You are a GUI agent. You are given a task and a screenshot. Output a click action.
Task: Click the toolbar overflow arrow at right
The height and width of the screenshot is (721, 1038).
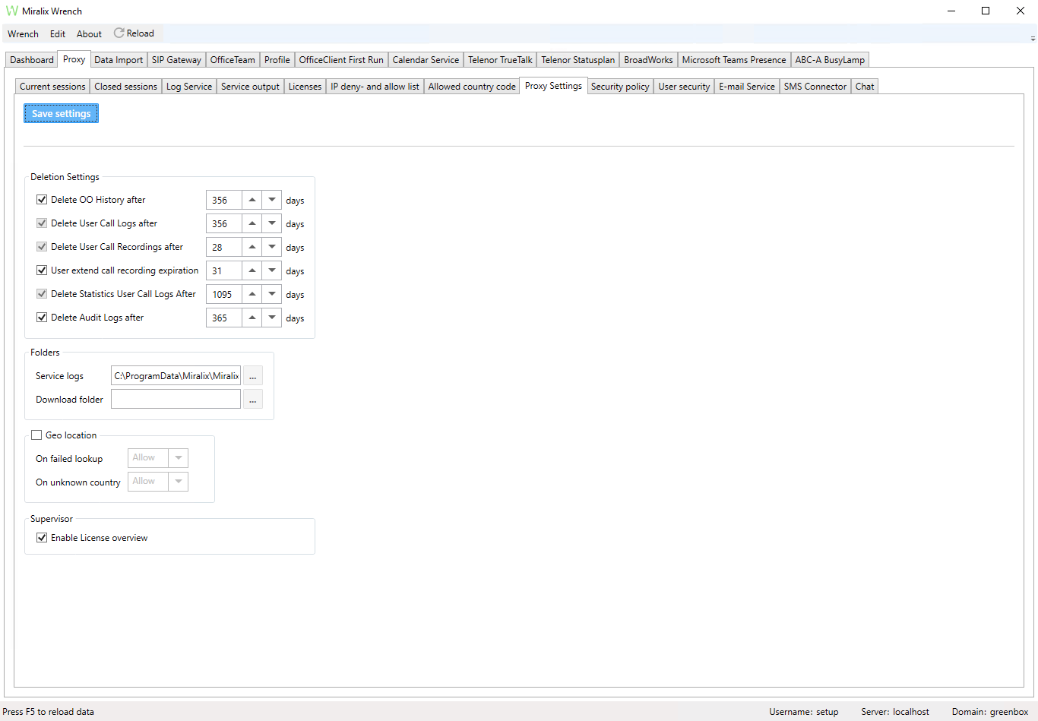(1033, 38)
